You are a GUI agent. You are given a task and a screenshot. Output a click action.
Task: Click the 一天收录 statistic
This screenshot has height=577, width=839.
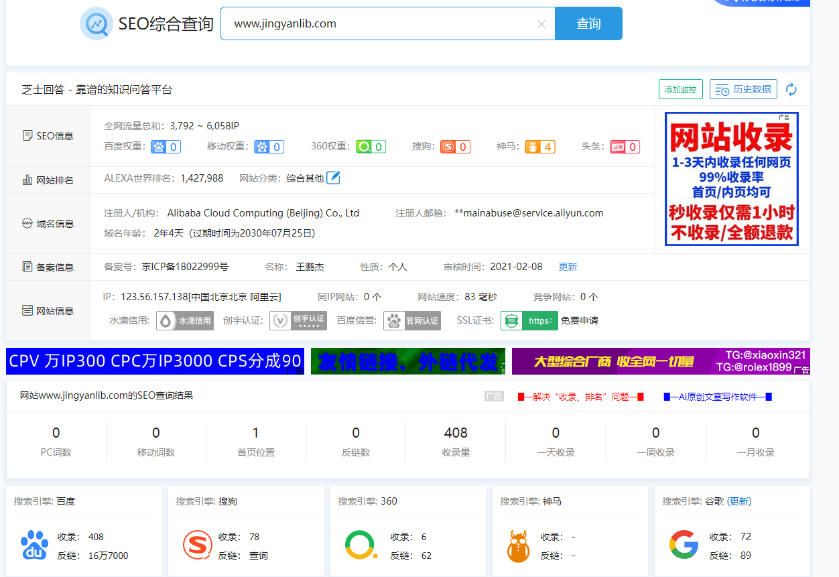pyautogui.click(x=556, y=442)
